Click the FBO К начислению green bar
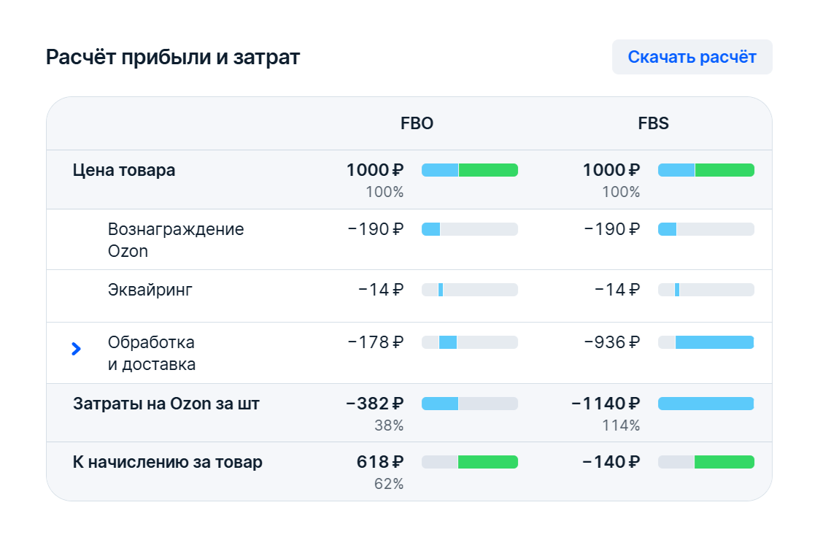The height and width of the screenshot is (551, 820). pos(487,462)
